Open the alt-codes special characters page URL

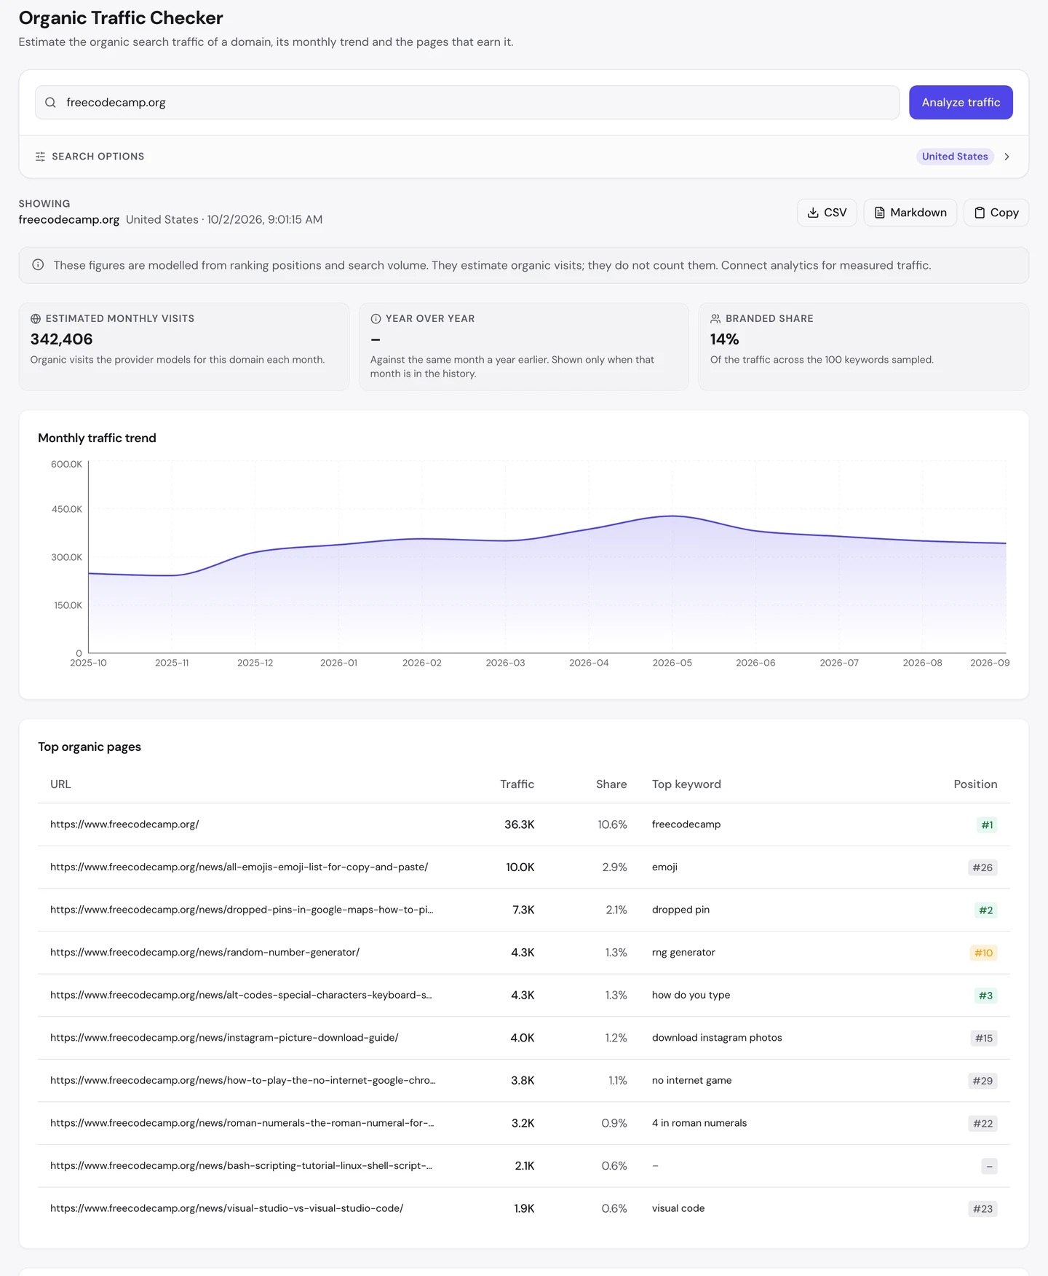click(241, 995)
